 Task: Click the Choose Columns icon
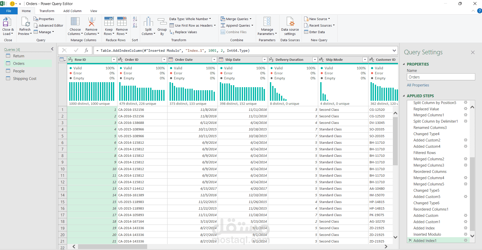click(75, 22)
